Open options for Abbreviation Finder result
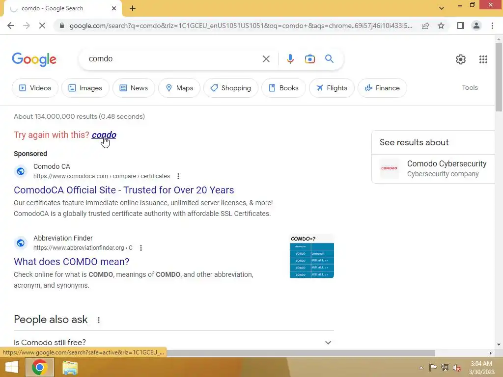This screenshot has height=377, width=503. (x=141, y=248)
